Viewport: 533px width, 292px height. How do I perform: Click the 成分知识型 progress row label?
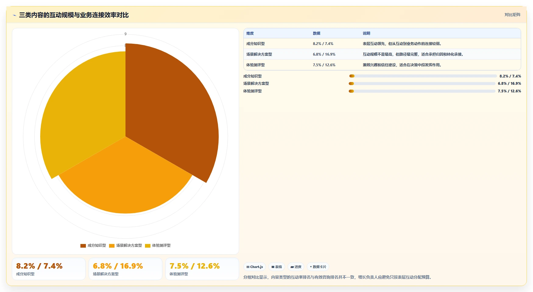pyautogui.click(x=252, y=76)
